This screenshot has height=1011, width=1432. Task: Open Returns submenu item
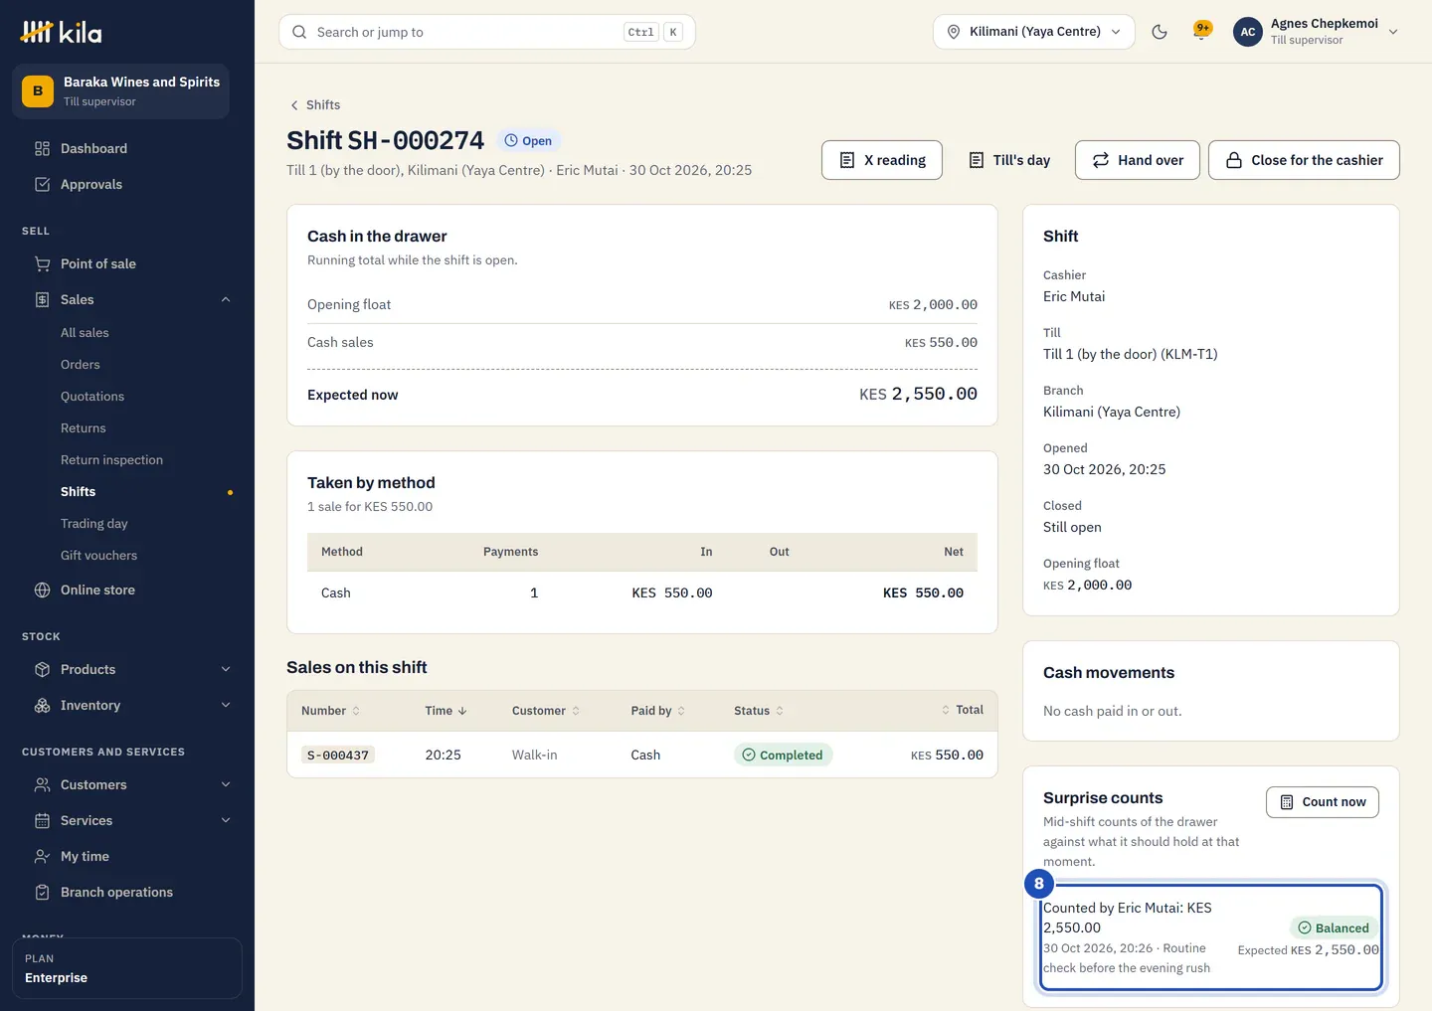pyautogui.click(x=84, y=428)
